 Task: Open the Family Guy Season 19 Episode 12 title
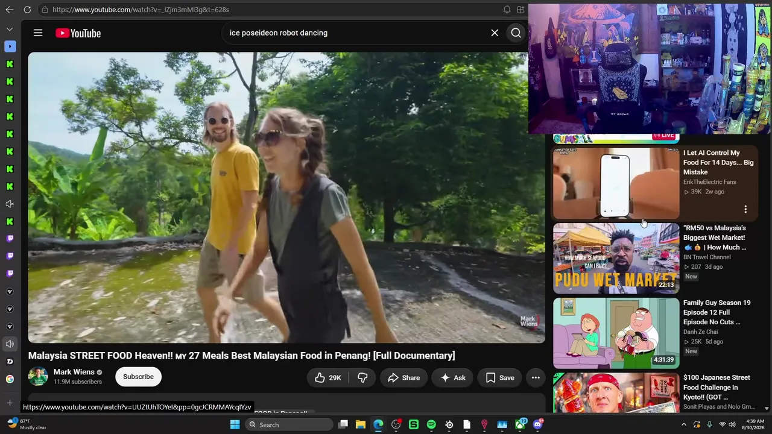(717, 312)
